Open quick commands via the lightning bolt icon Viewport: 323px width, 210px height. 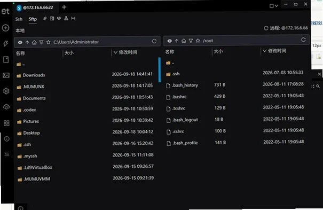(x=5, y=43)
